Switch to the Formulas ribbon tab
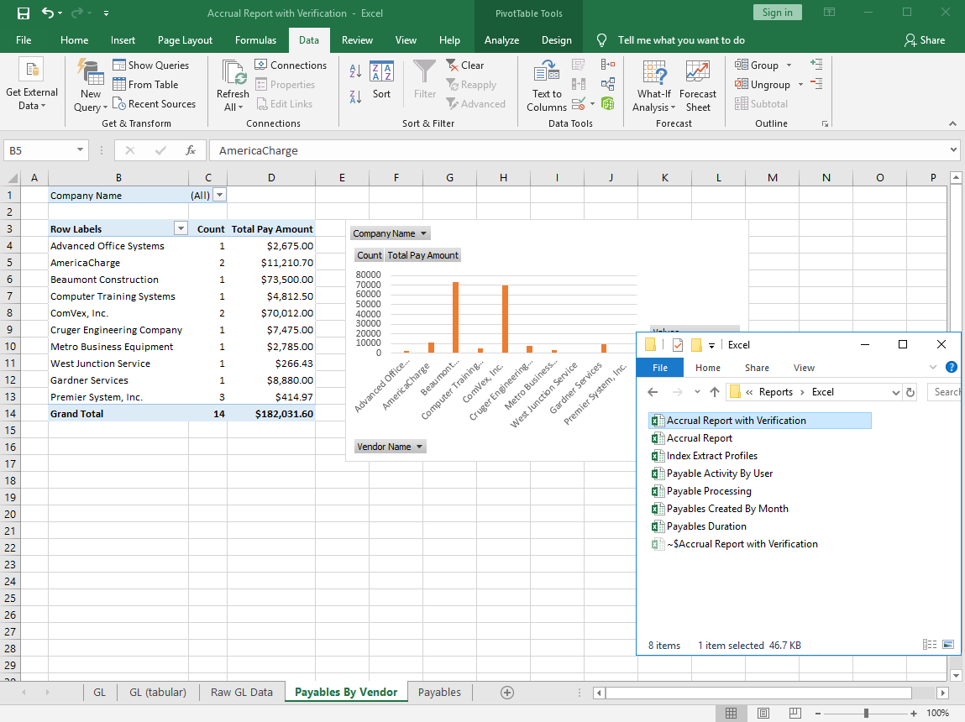 tap(255, 39)
